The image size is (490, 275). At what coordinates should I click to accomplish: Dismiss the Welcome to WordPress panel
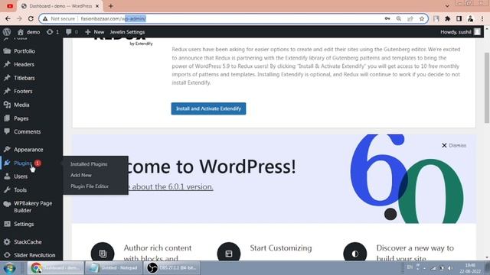(x=454, y=145)
